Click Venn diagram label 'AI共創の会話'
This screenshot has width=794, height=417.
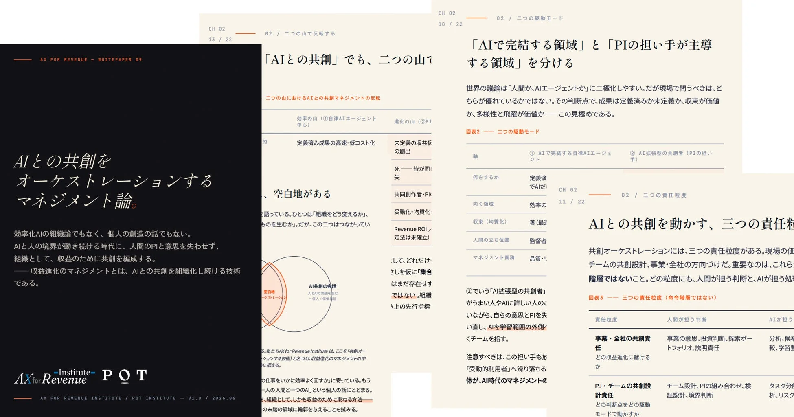pos(322,286)
